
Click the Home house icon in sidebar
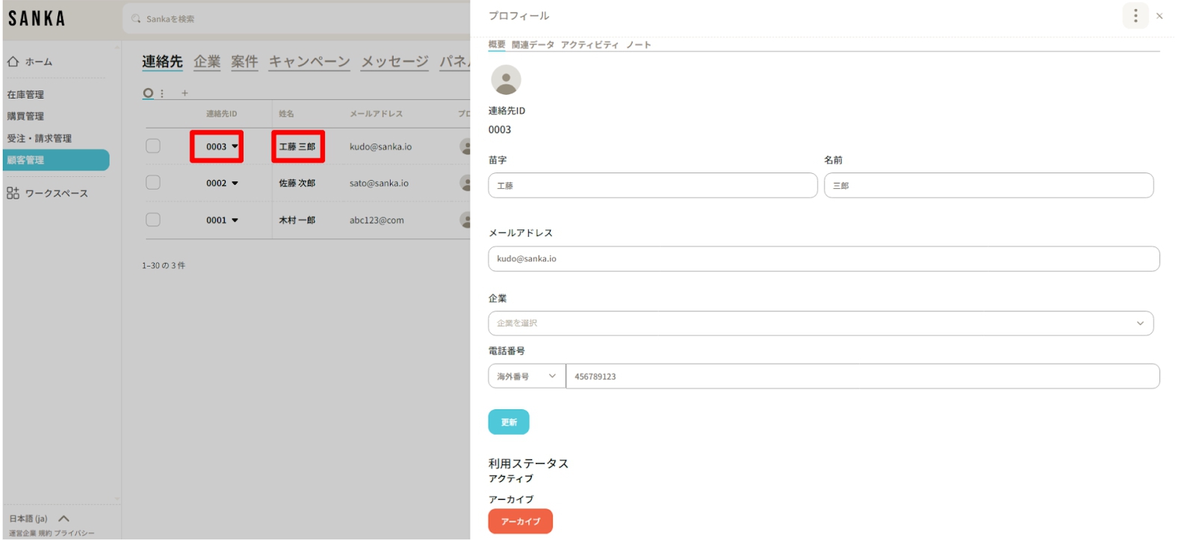pyautogui.click(x=13, y=62)
